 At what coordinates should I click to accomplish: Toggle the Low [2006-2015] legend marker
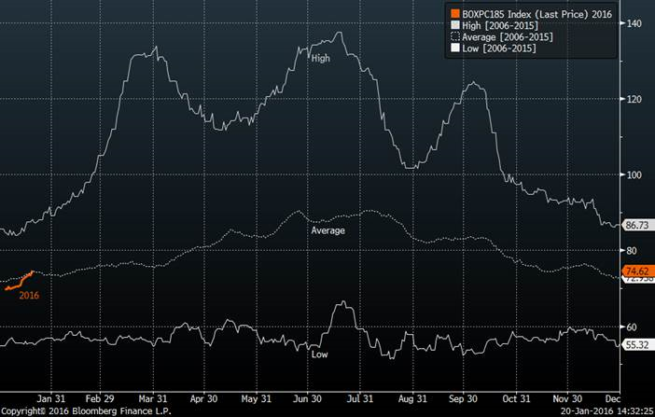pyautogui.click(x=455, y=48)
